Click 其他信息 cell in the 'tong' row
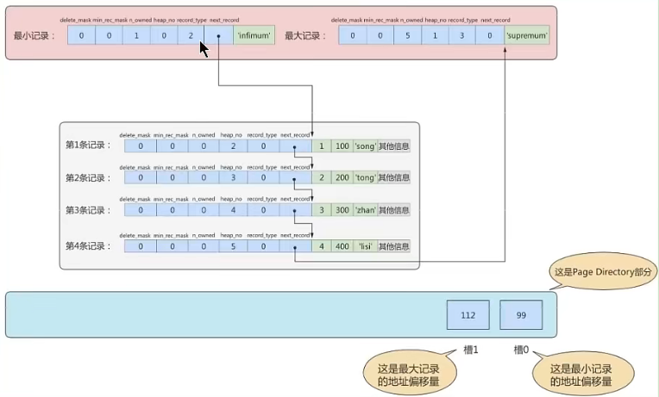The width and height of the screenshot is (659, 397). [x=394, y=177]
